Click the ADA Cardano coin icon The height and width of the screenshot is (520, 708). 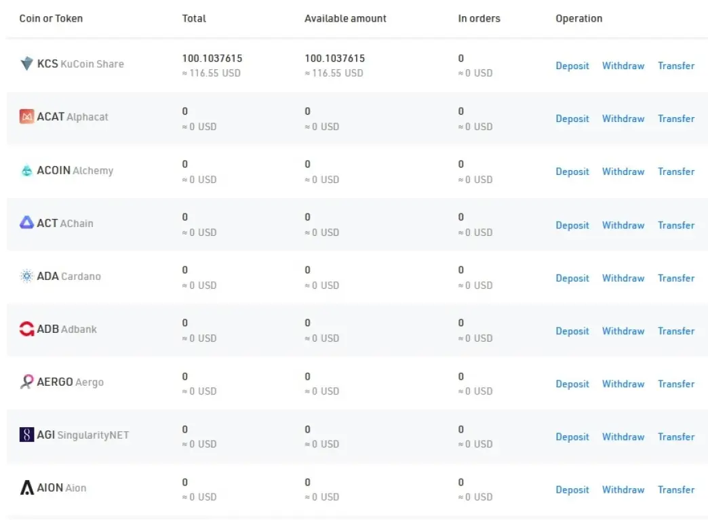(x=26, y=276)
